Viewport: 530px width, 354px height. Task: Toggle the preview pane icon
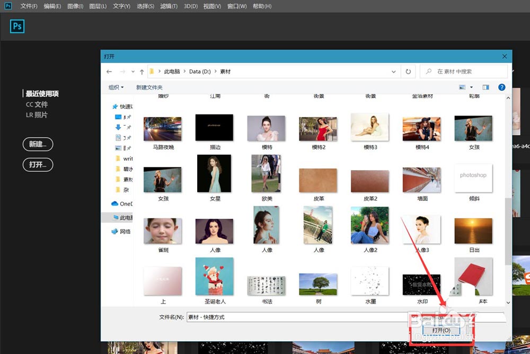click(485, 87)
